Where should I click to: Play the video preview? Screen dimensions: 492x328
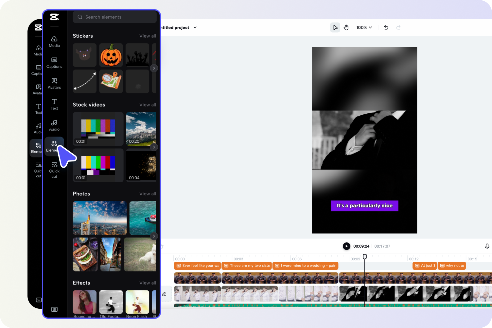tap(346, 246)
